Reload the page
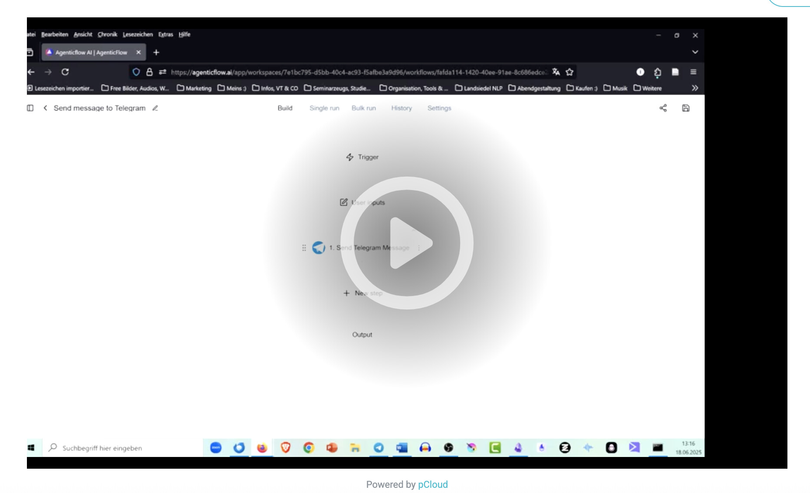The height and width of the screenshot is (493, 810). (65, 72)
